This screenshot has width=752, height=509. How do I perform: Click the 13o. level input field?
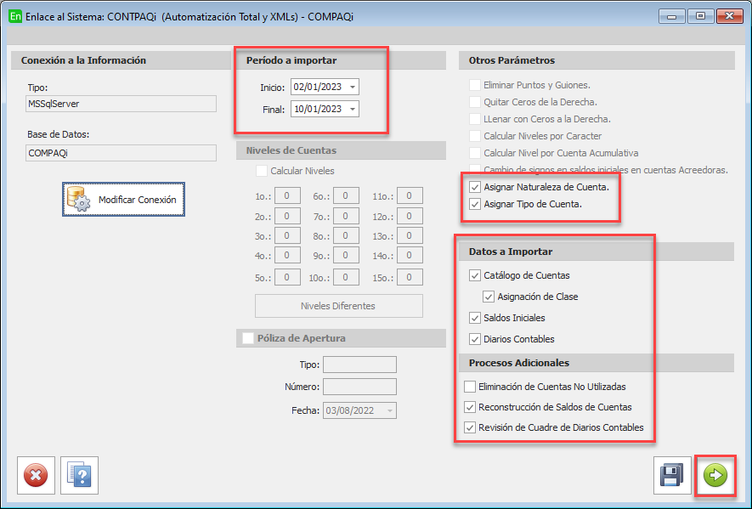(x=410, y=236)
